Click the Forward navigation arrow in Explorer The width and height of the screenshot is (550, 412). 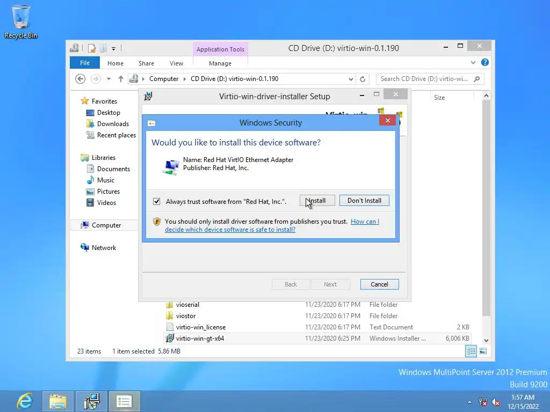pyautogui.click(x=96, y=79)
